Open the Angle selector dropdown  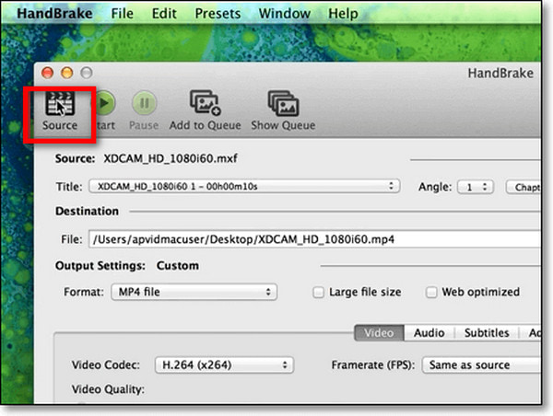point(475,187)
